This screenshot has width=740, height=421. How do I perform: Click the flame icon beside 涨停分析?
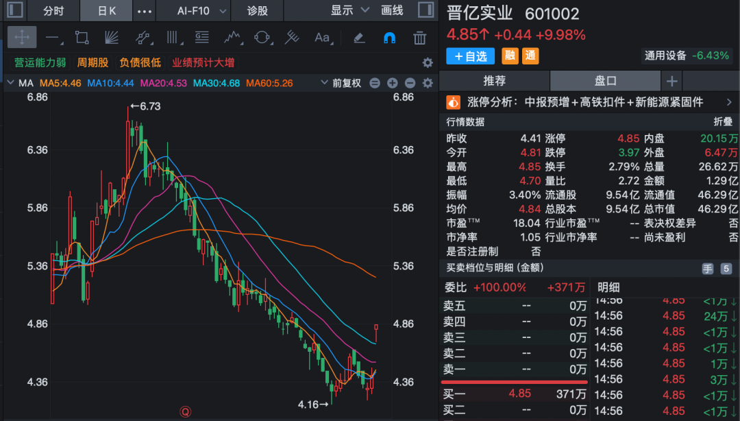(453, 102)
